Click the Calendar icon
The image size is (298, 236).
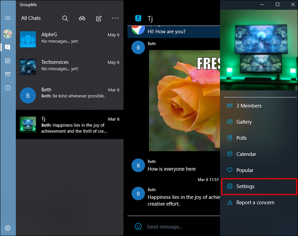pyautogui.click(x=230, y=154)
